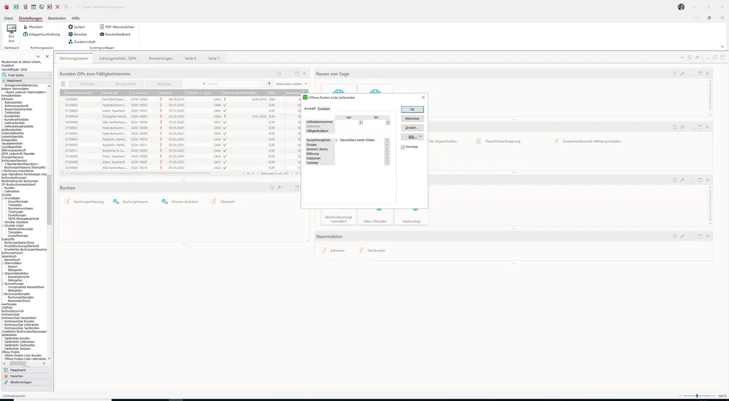Open Buchungsimport in the Buchen panel
This screenshot has width=729, height=401.
pos(131,201)
